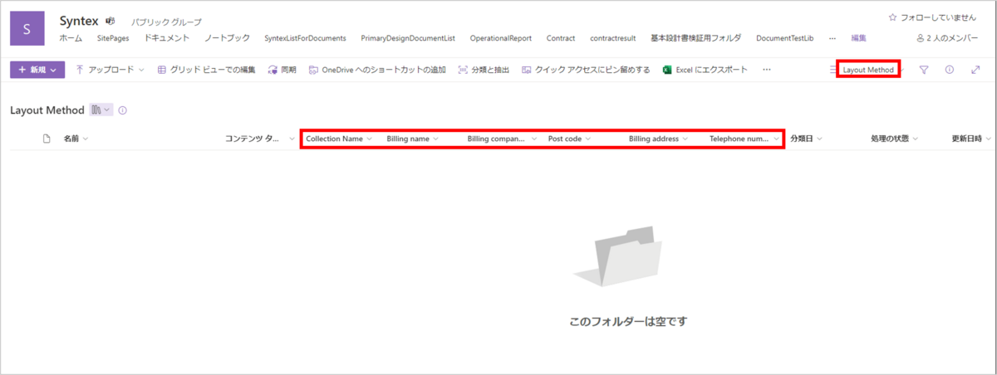Open the Collection Name column menu
Image resolution: width=997 pixels, height=375 pixels.
(x=339, y=139)
